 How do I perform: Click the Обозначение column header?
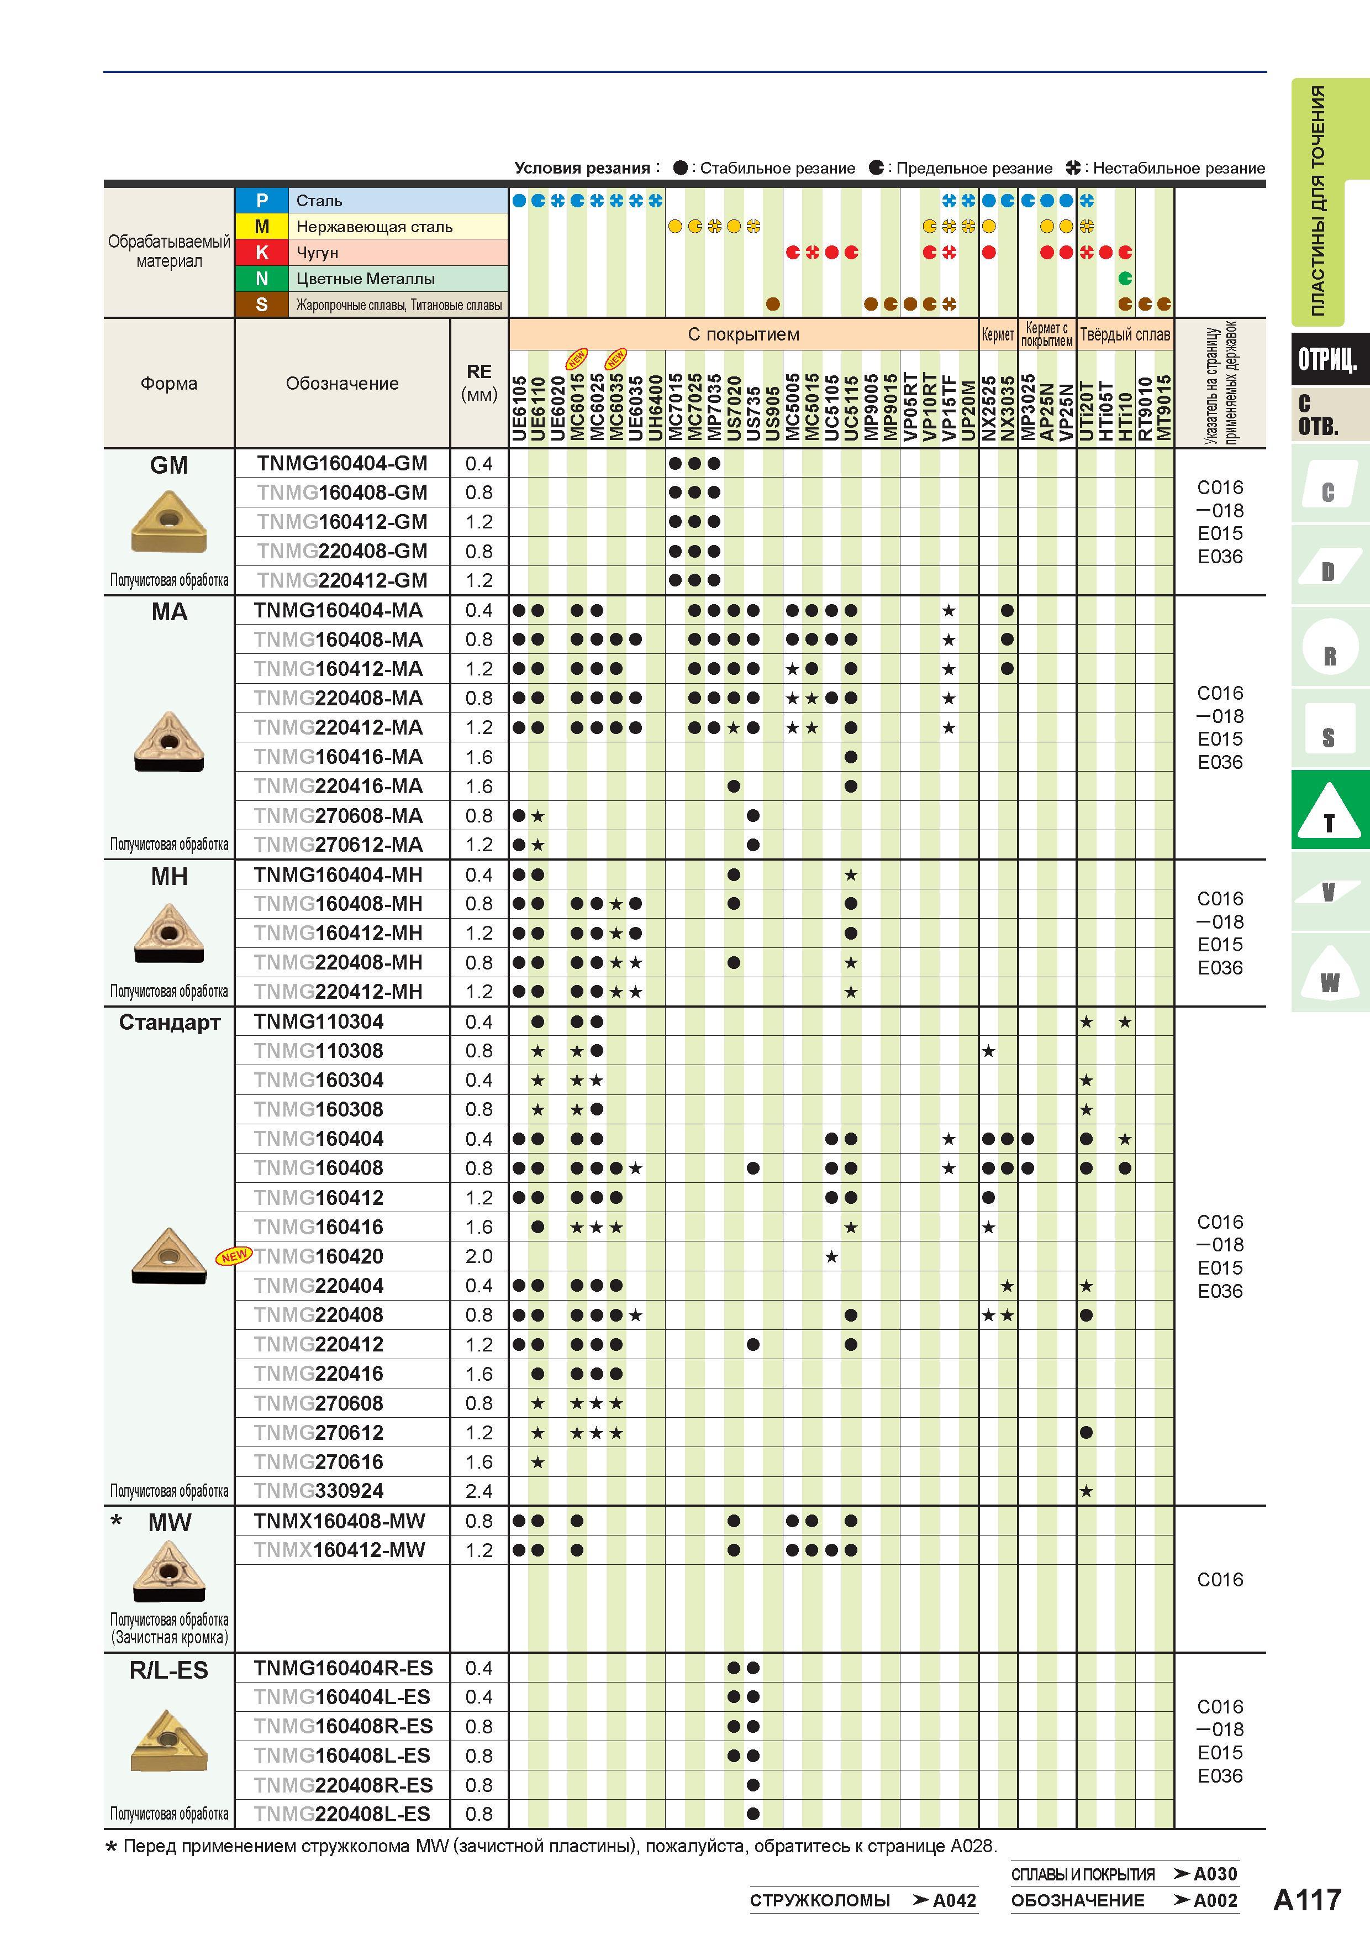(342, 384)
